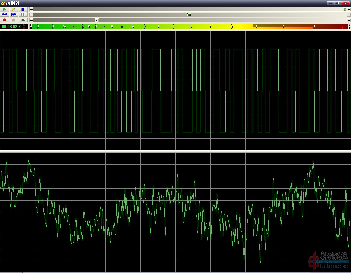Click the 00:03:02.9 time counter display
Viewport: 351px width, 273px height.
[11, 27]
